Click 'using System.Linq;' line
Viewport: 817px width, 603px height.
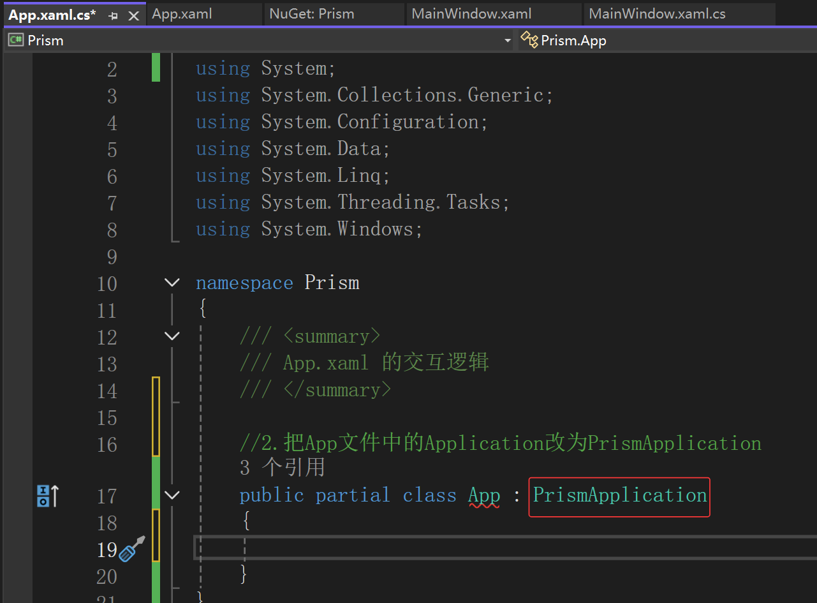pyautogui.click(x=293, y=175)
